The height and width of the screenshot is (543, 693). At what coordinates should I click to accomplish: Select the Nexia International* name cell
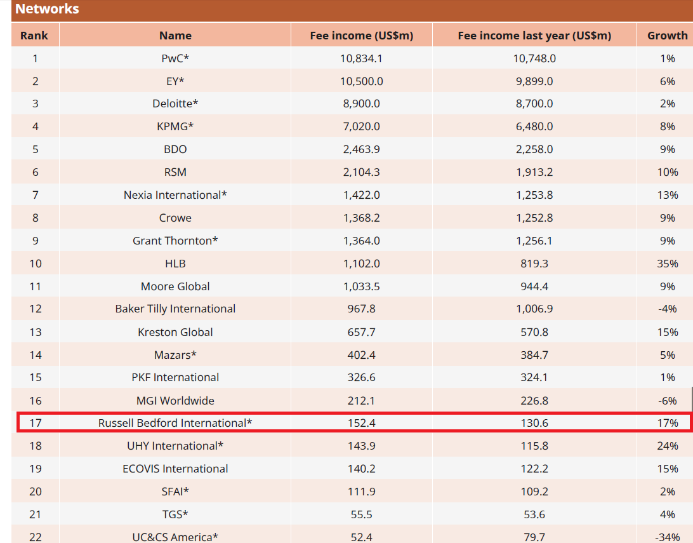pos(175,195)
